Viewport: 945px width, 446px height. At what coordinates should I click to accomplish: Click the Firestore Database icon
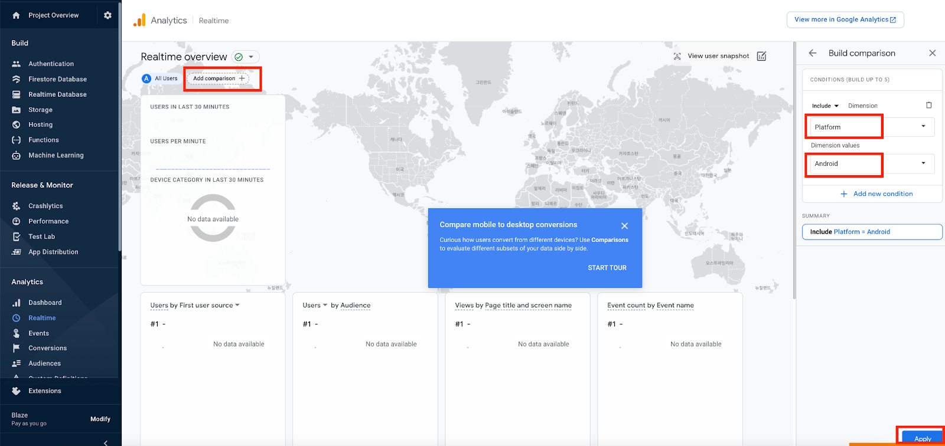tap(17, 79)
